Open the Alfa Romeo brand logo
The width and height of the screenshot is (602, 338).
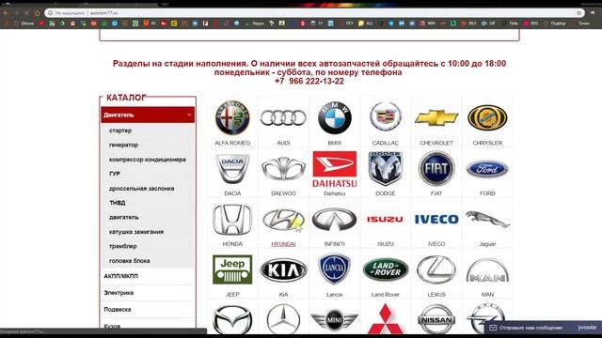coord(232,117)
